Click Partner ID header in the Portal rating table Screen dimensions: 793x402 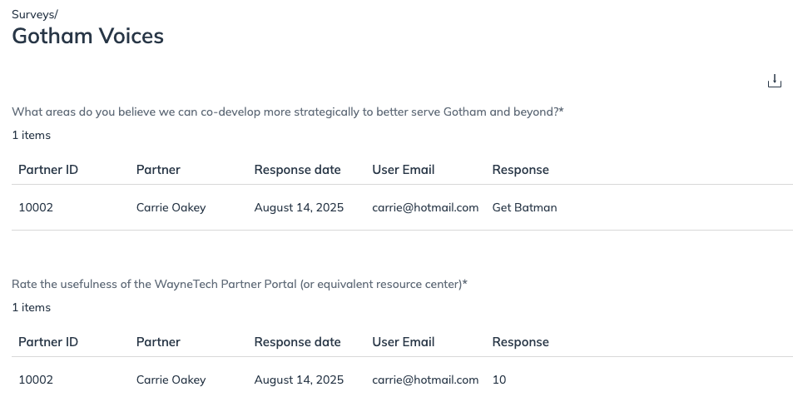[x=48, y=342]
